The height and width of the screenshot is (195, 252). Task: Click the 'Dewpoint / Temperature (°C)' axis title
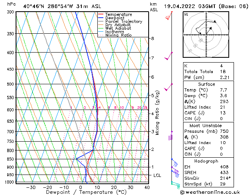point(86,192)
